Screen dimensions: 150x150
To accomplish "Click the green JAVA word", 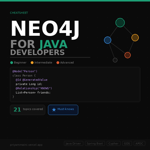I will (53, 44).
